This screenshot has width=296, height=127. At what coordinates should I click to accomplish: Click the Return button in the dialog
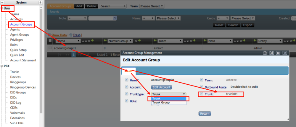[205, 113]
